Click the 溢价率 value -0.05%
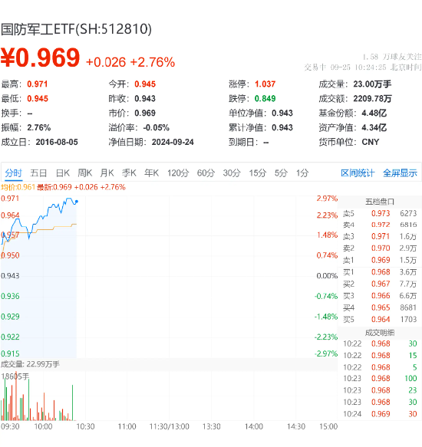This screenshot has width=422, height=447. [156, 127]
